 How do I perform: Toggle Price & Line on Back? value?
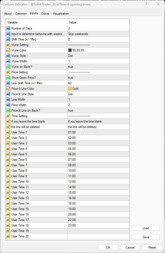pyautogui.click(x=98, y=111)
